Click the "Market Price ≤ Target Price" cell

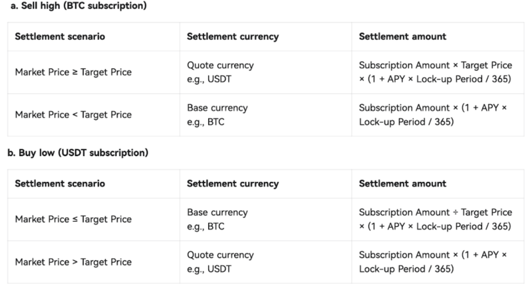pyautogui.click(x=72, y=220)
